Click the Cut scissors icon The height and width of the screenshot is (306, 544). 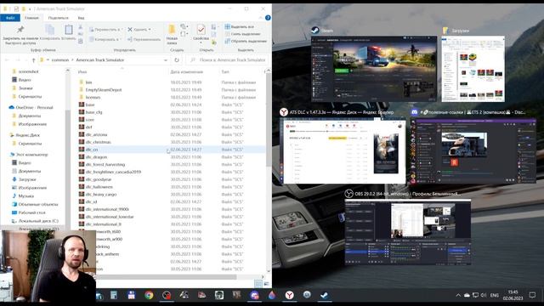[x=81, y=26]
